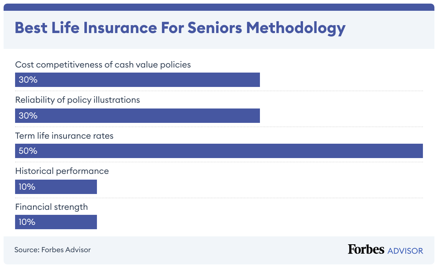Click the chart title "Best Life Insurance For Seniors Methodology"
The height and width of the screenshot is (268, 438).
pyautogui.click(x=180, y=28)
